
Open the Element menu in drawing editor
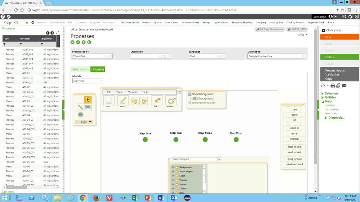[x=132, y=92]
